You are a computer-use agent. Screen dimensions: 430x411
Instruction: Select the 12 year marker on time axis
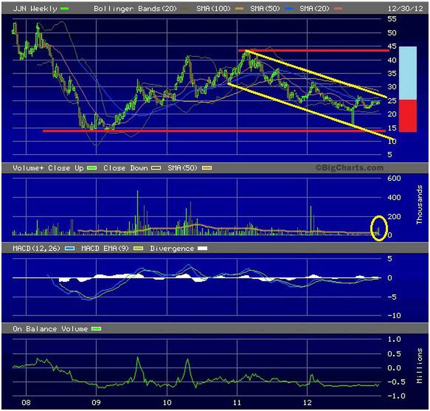(x=307, y=402)
